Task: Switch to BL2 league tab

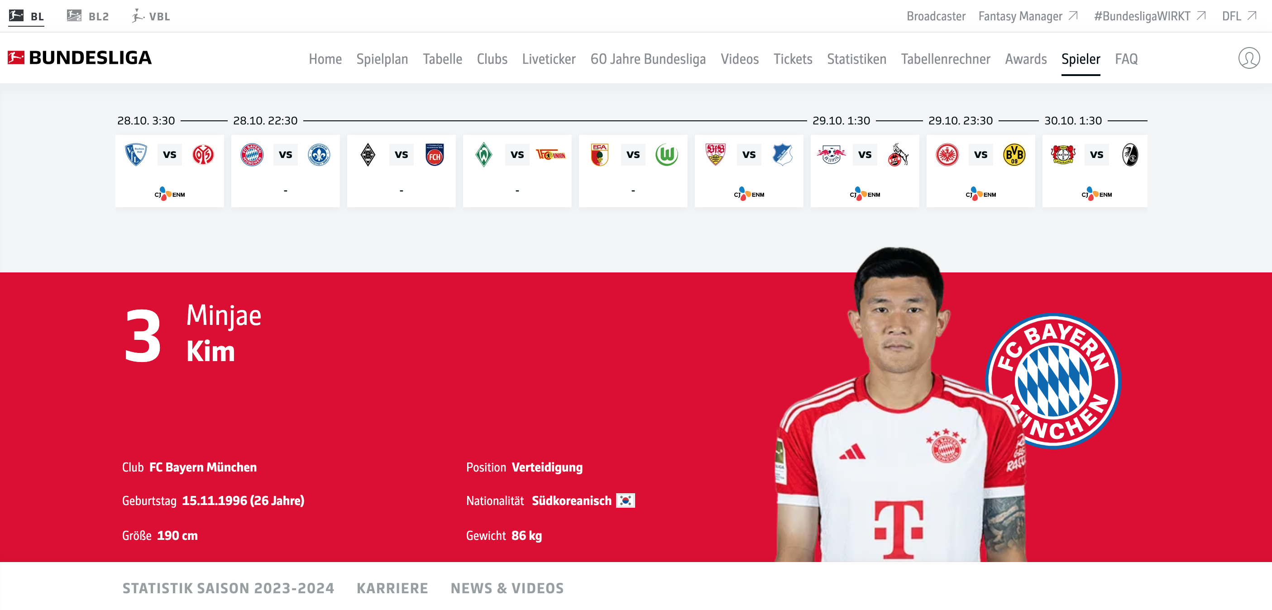Action: click(x=88, y=16)
